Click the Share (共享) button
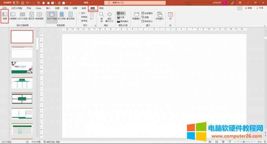 coord(260,8)
